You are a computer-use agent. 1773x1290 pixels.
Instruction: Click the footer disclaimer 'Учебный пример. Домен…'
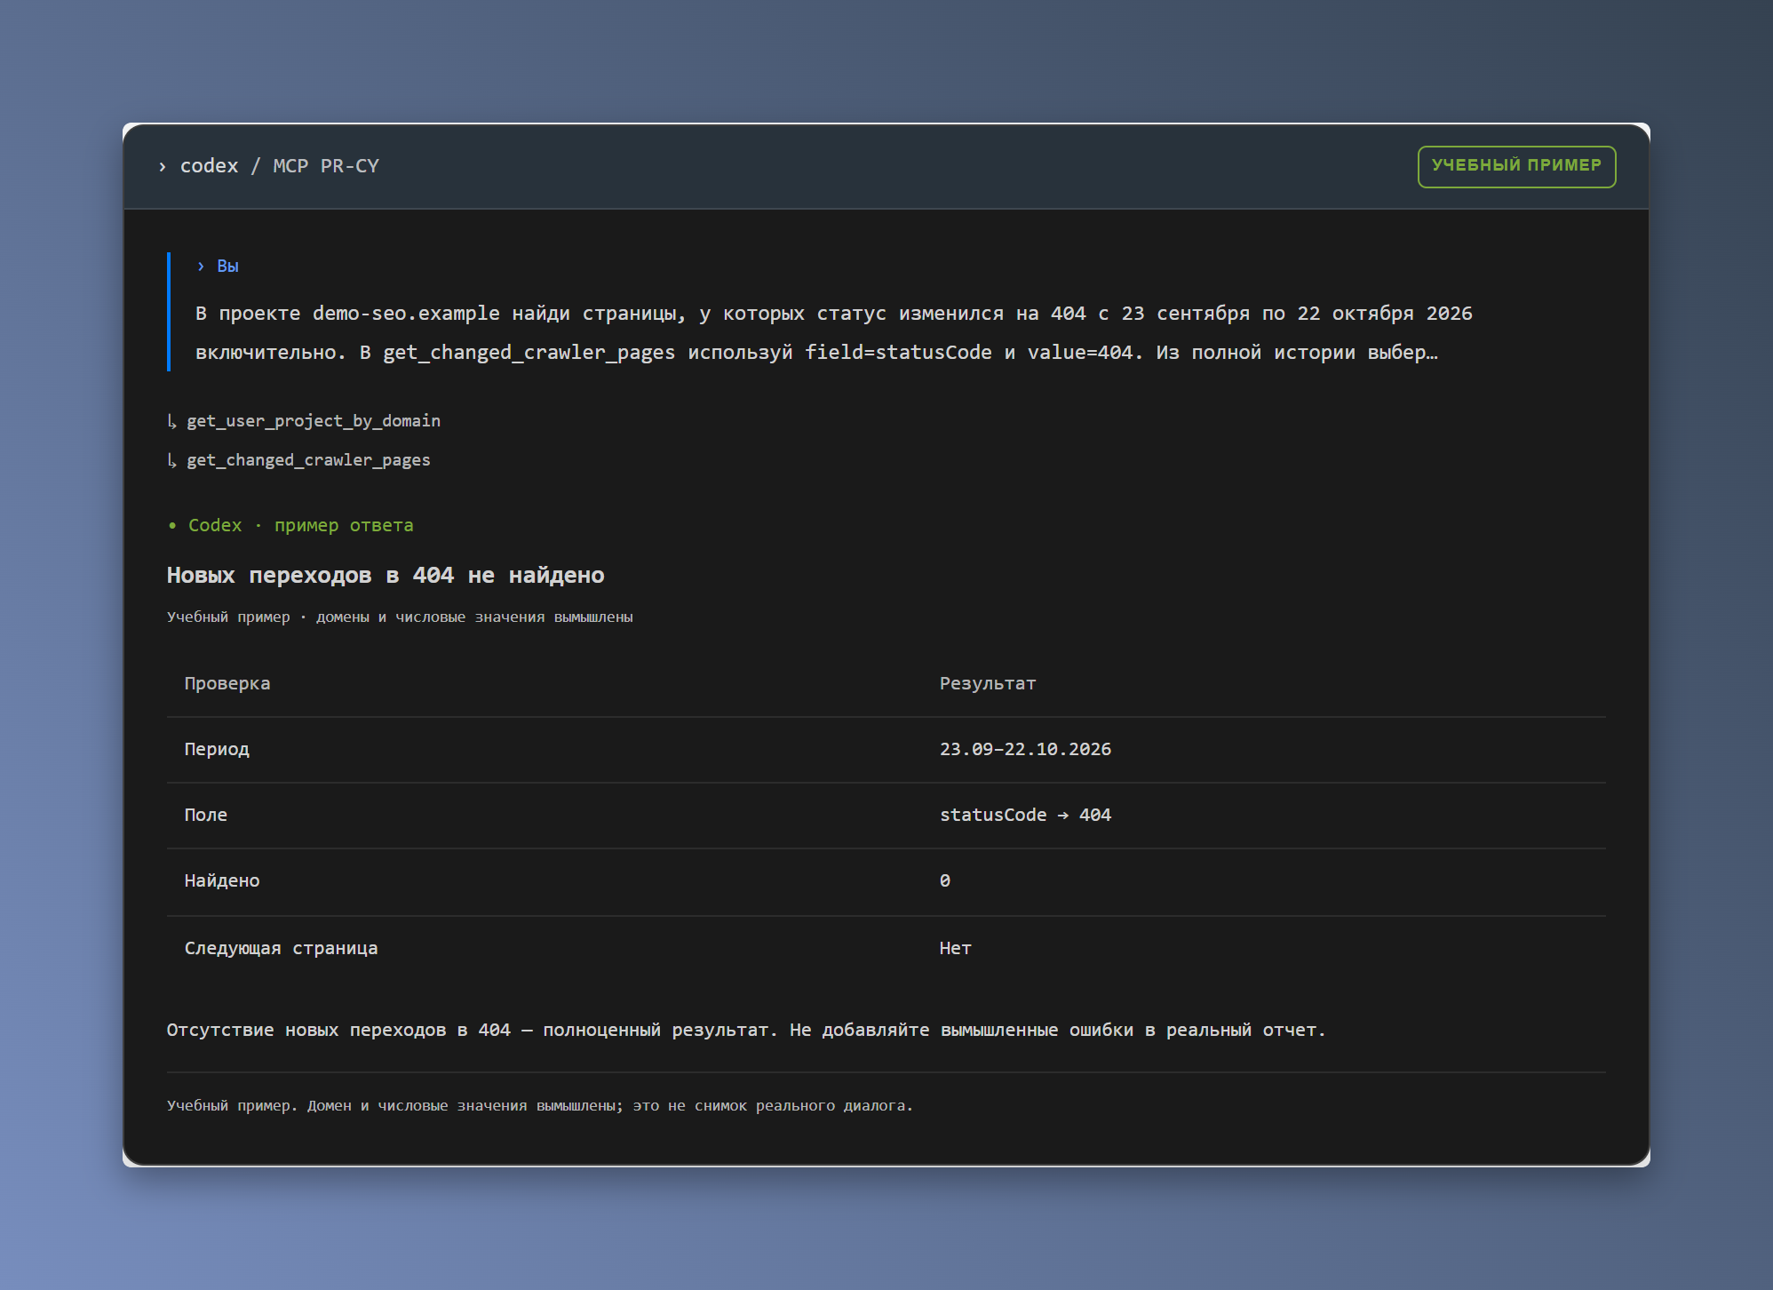[x=539, y=1105]
